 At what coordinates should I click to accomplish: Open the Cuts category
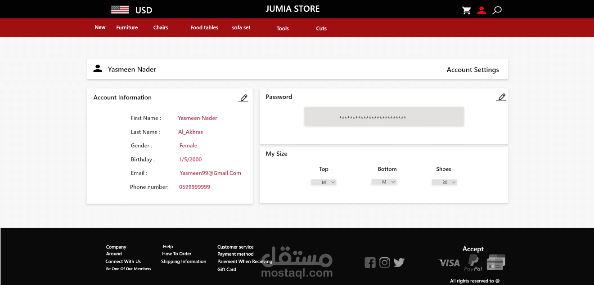(x=321, y=28)
